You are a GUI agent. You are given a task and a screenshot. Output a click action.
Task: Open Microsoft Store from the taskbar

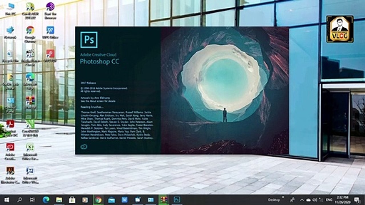[x=72, y=200]
